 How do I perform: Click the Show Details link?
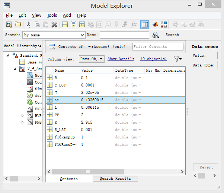coord(121,59)
